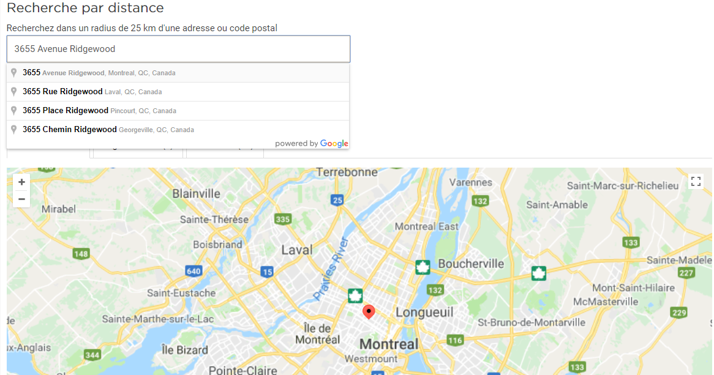Click green maple leaf marker left of Boucherville

coord(423,267)
